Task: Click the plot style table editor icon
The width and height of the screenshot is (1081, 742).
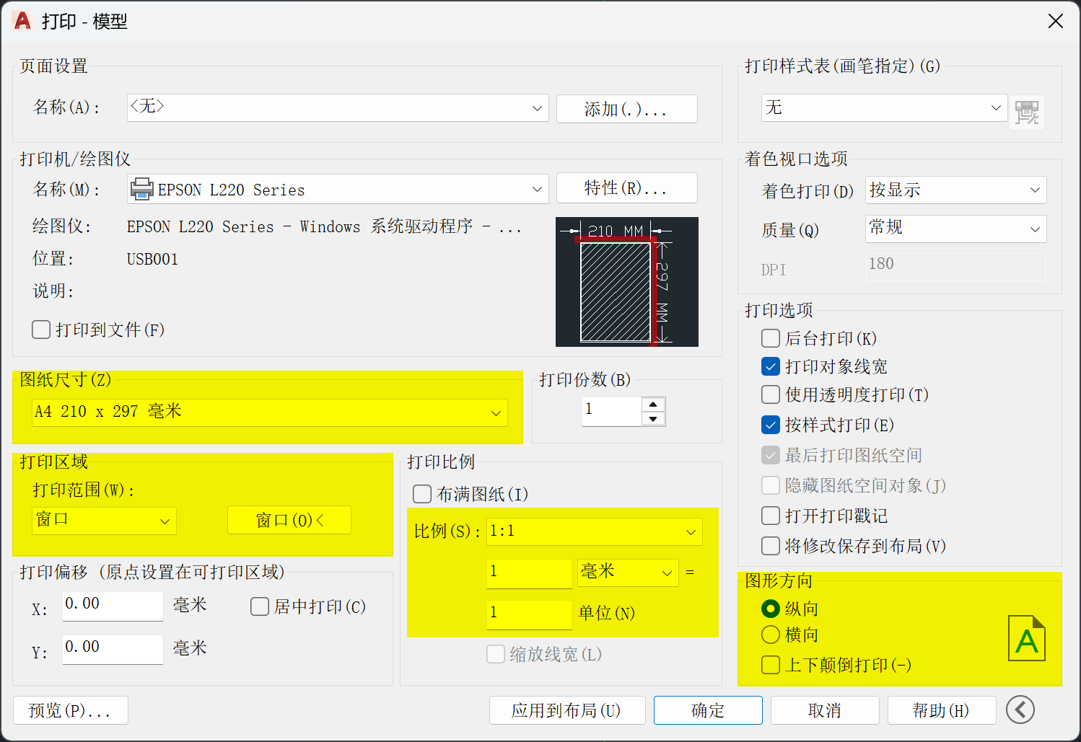Action: [x=1027, y=112]
